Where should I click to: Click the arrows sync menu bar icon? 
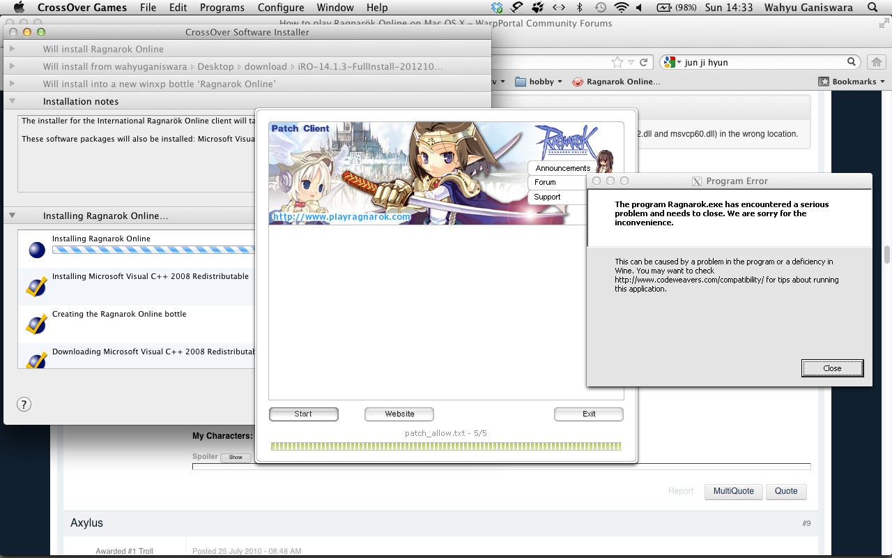pyautogui.click(x=559, y=8)
